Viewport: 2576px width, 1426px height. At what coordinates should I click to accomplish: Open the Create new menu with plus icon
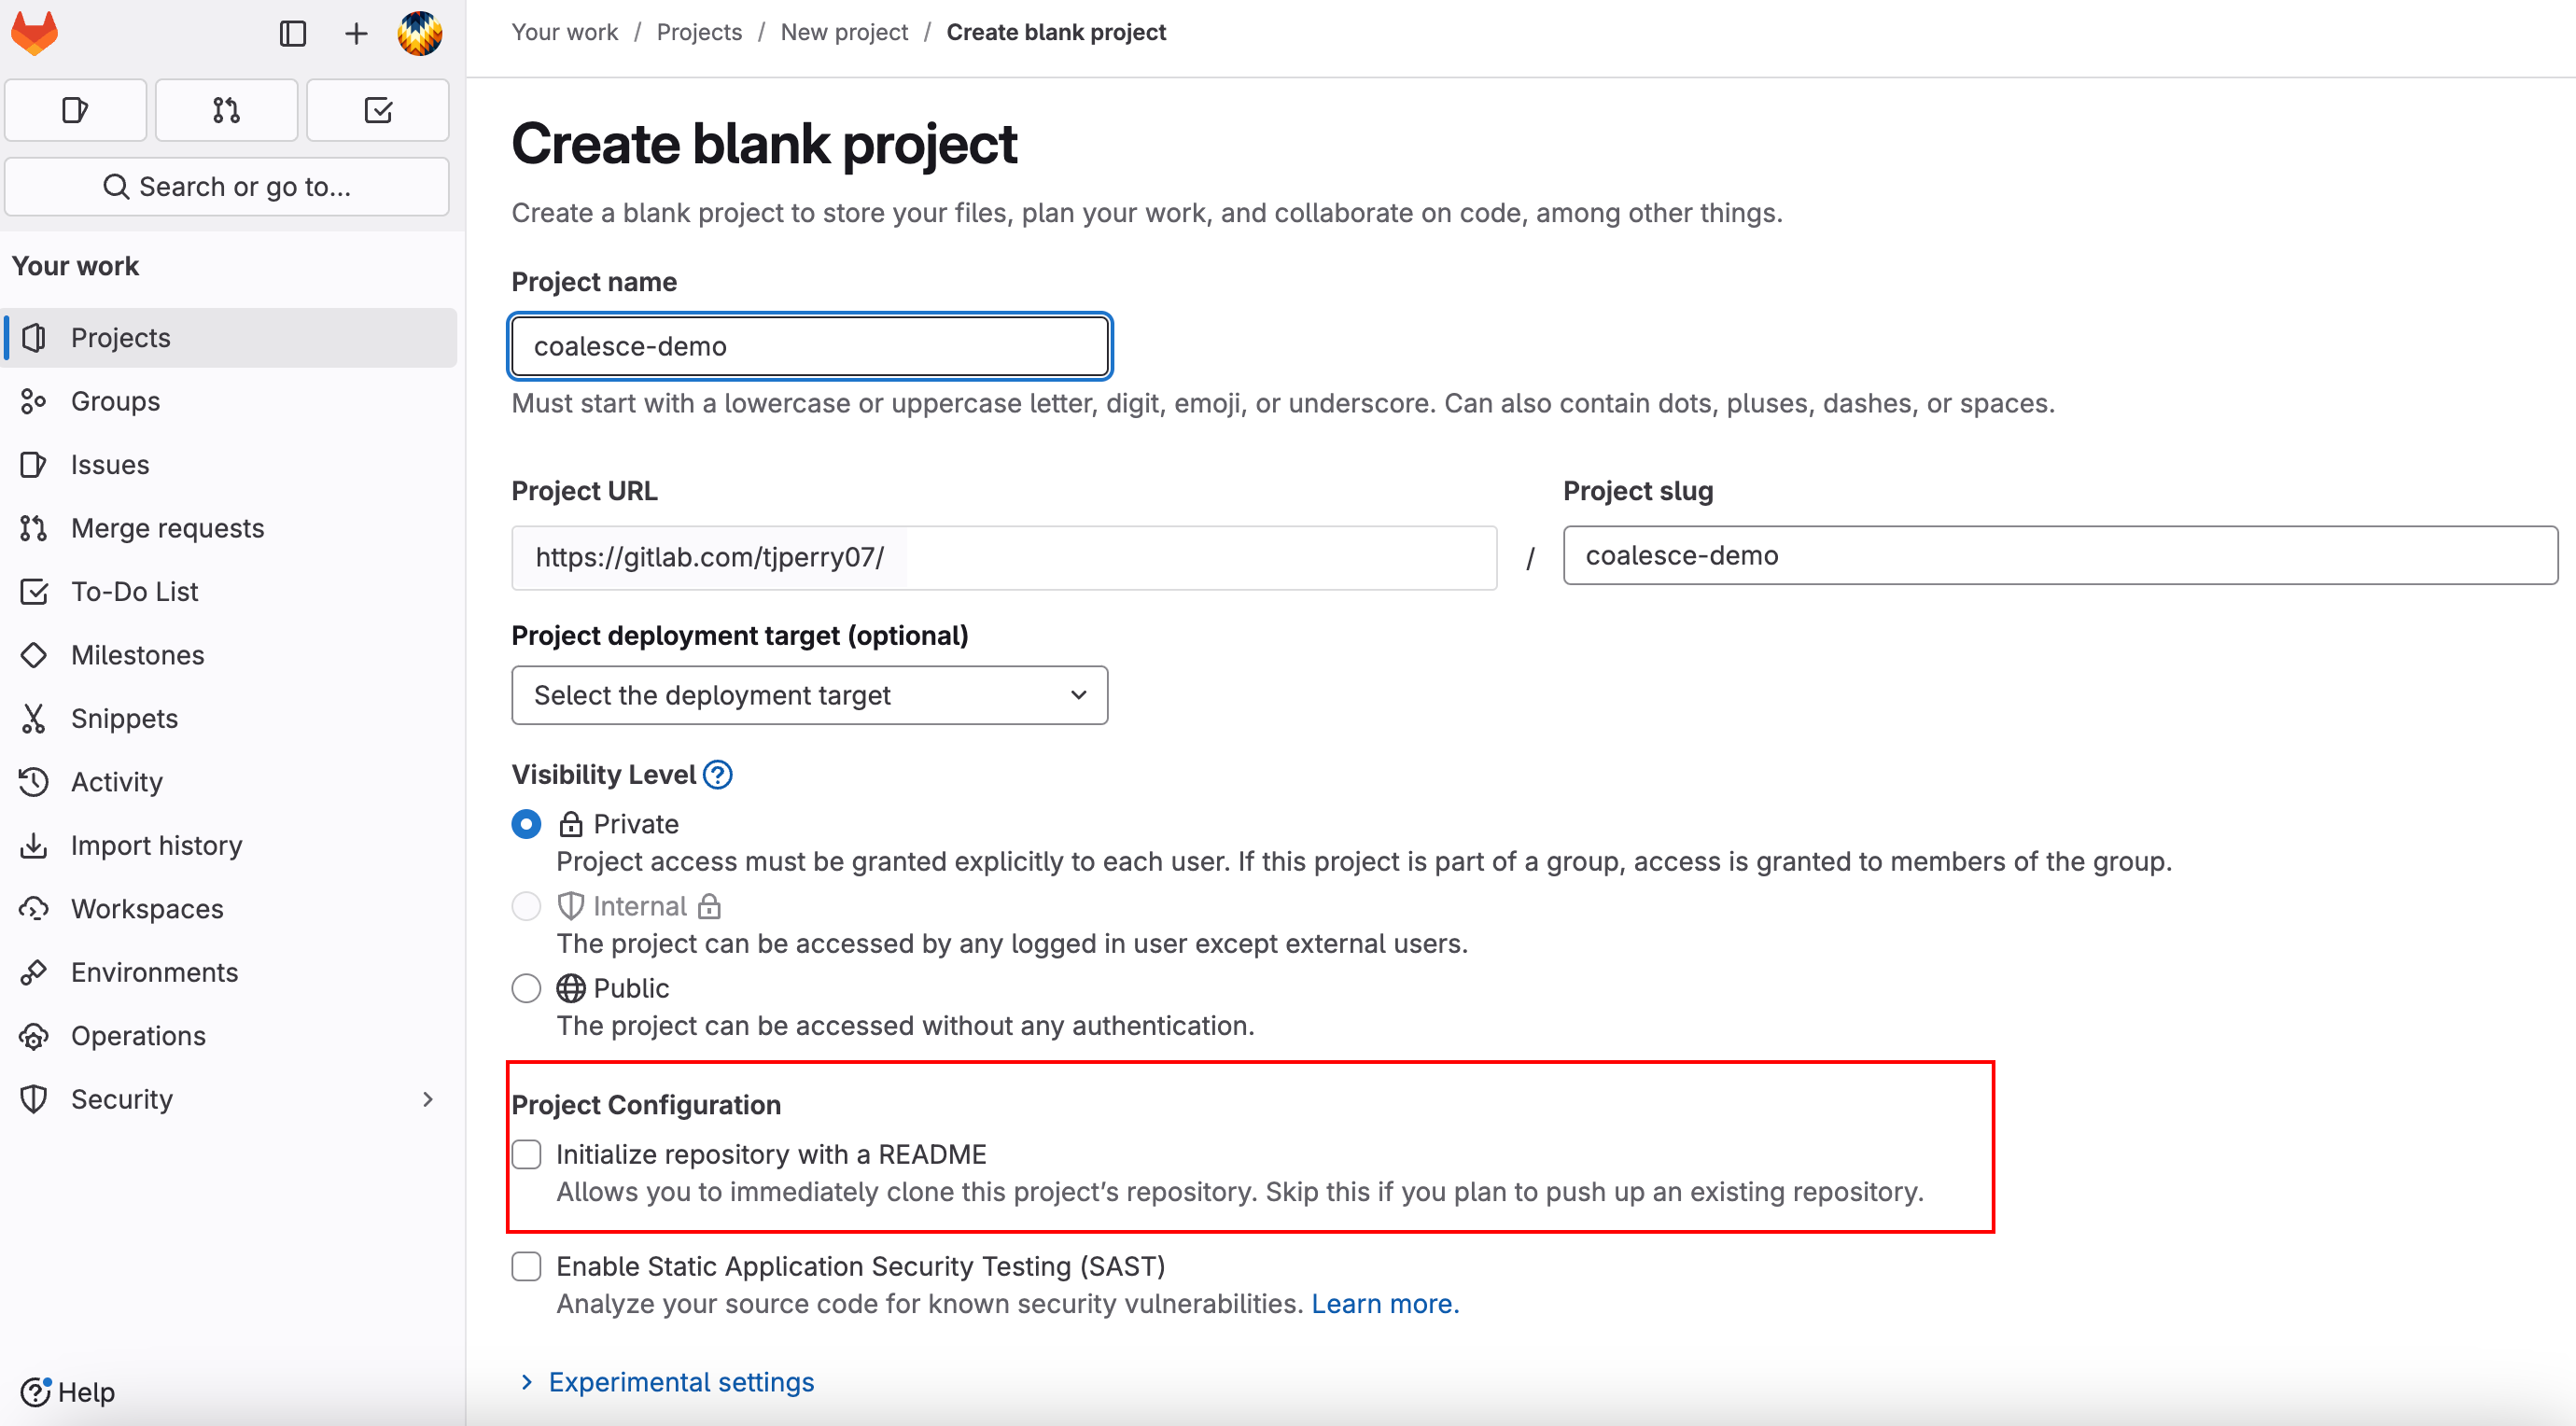pos(355,33)
